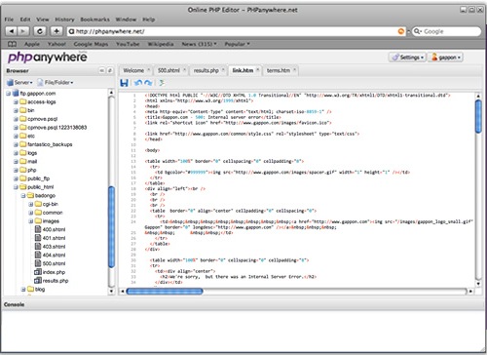The width and height of the screenshot is (487, 355).
Task: Collapse the ftp.gappon.com tree node
Action: (x=8, y=94)
